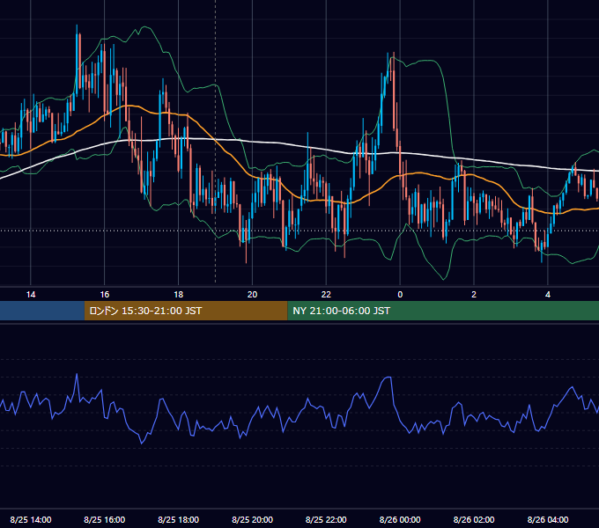Click the 8/26 00:00 date label
Viewport: 599px width, 528px height.
click(x=400, y=519)
